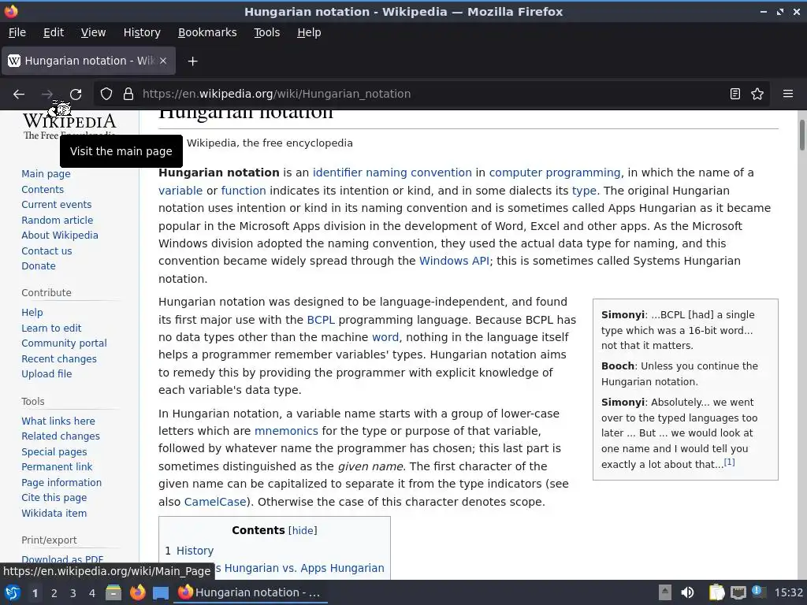
Task: Open footnote reference [1] in quote box
Action: (x=729, y=462)
